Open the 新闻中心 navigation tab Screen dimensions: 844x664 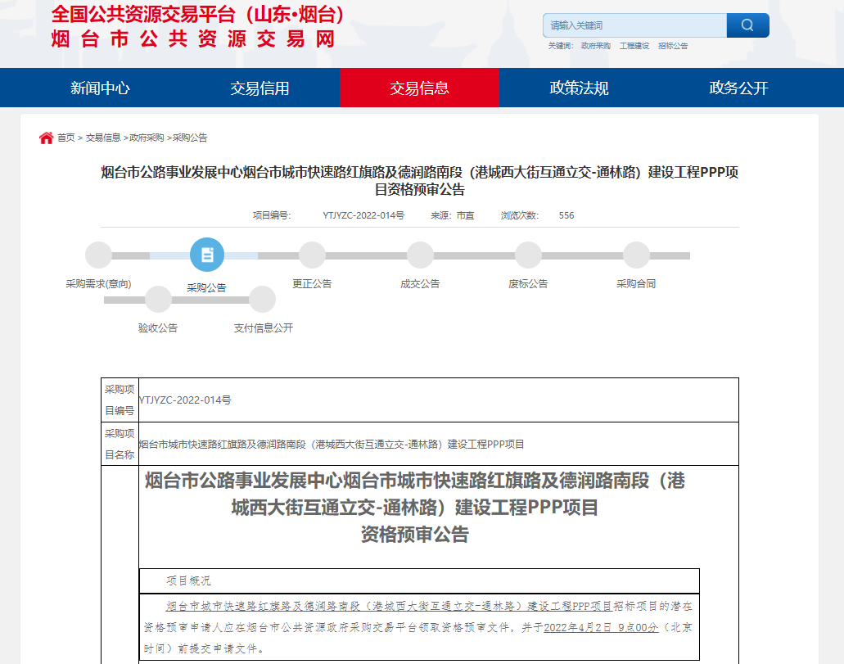click(100, 88)
